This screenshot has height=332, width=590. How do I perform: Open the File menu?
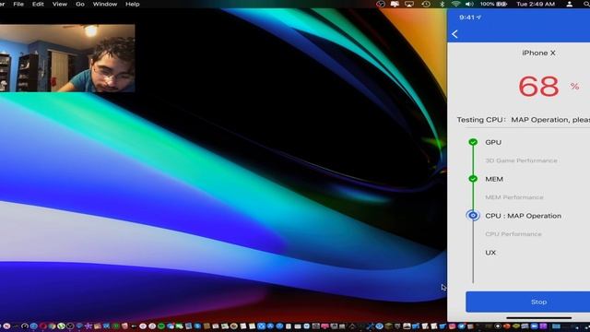(x=18, y=4)
